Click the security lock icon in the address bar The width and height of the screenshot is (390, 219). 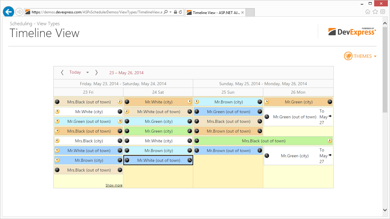click(x=175, y=12)
